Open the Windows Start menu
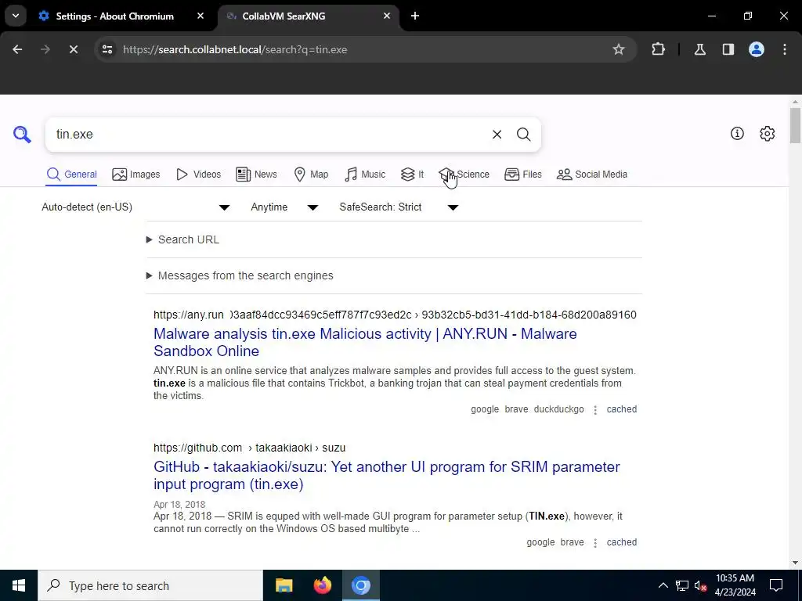The image size is (802, 601). 19,585
